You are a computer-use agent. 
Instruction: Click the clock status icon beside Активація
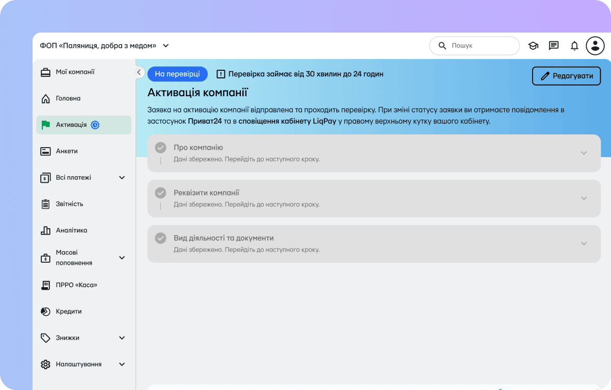pyautogui.click(x=95, y=125)
